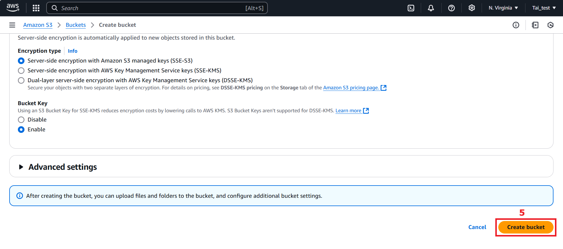Select SSE-S3 managed keys encryption
Screen dimensions: 563x249
(x=21, y=61)
